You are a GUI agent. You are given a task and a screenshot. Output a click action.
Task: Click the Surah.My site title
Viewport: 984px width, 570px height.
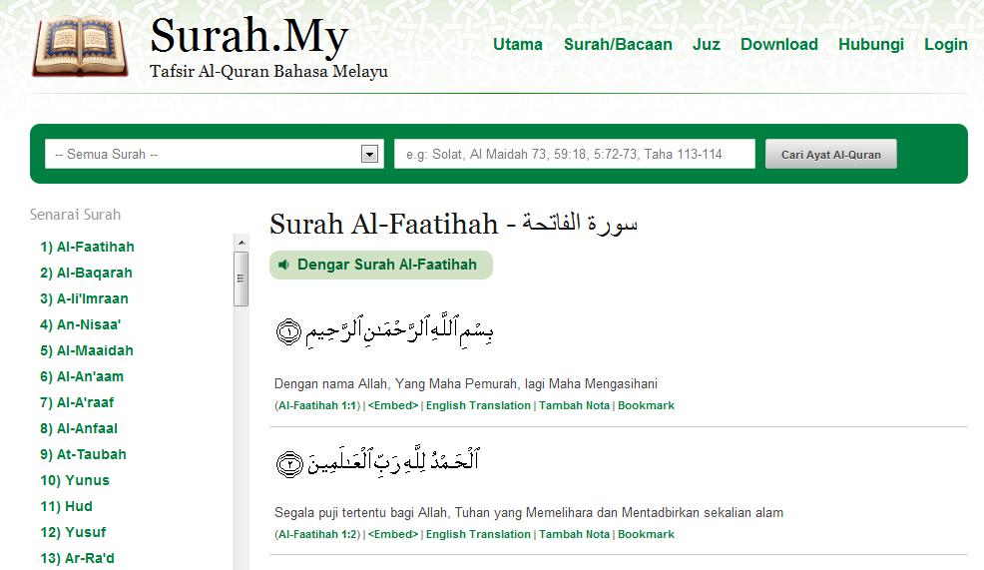(249, 36)
